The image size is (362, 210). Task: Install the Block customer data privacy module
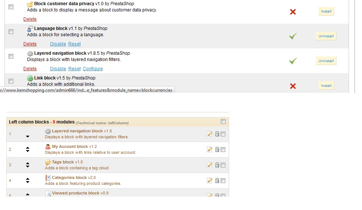click(x=326, y=11)
